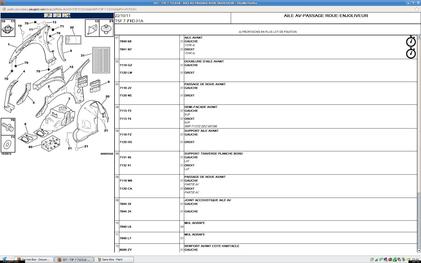Select part reference 8500 ZY
The width and height of the screenshot is (421, 263).
coord(126,250)
